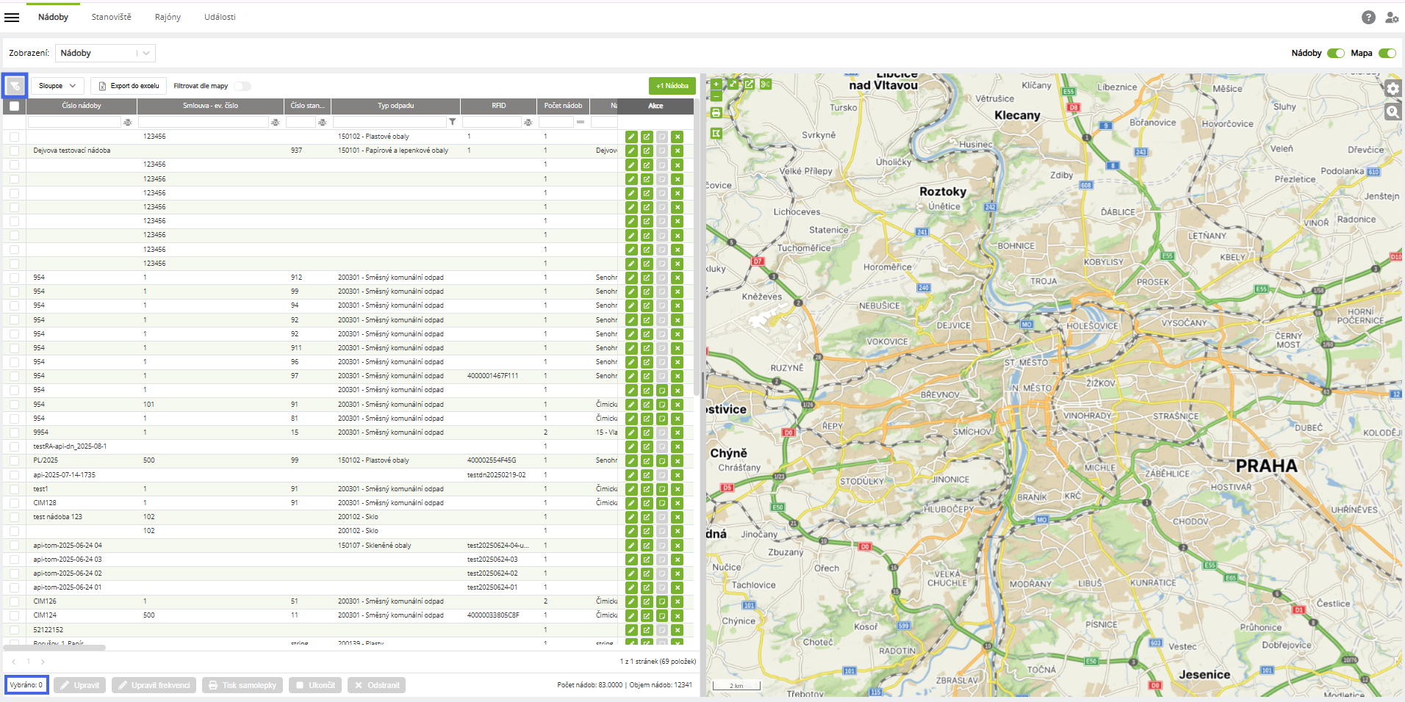Click the map print icon
The height and width of the screenshot is (702, 1405).
(x=716, y=113)
